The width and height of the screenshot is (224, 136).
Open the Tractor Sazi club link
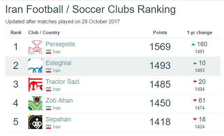63,82
